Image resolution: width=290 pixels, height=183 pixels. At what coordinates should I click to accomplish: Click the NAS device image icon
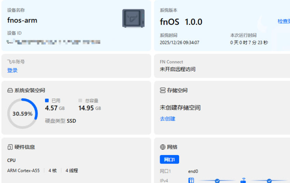coord(133,18)
